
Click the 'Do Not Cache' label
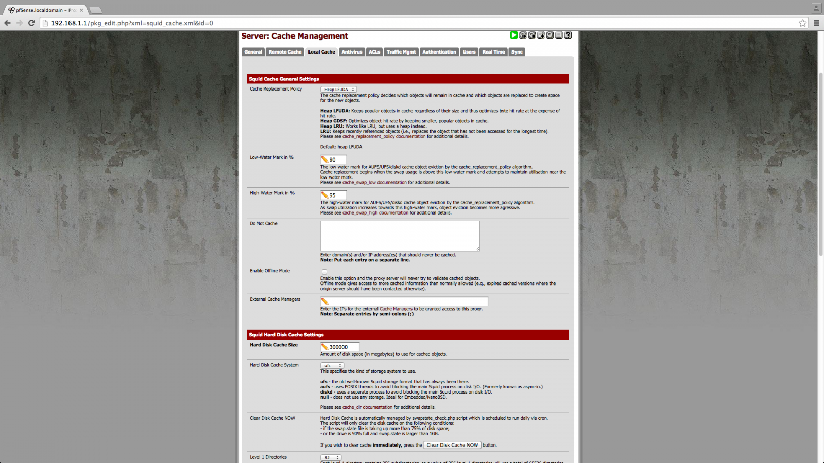pyautogui.click(x=264, y=224)
